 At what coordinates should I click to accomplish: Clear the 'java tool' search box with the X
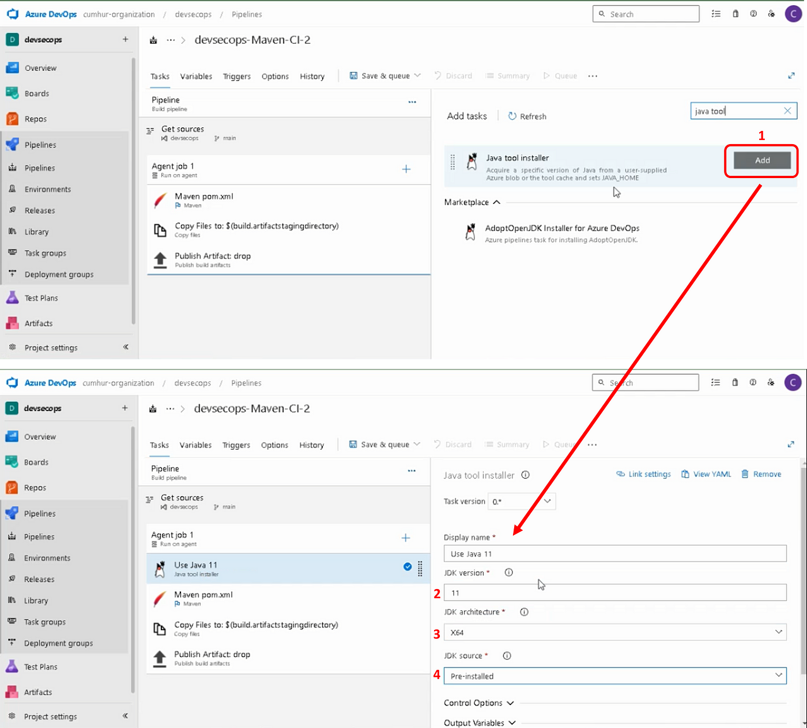point(787,111)
